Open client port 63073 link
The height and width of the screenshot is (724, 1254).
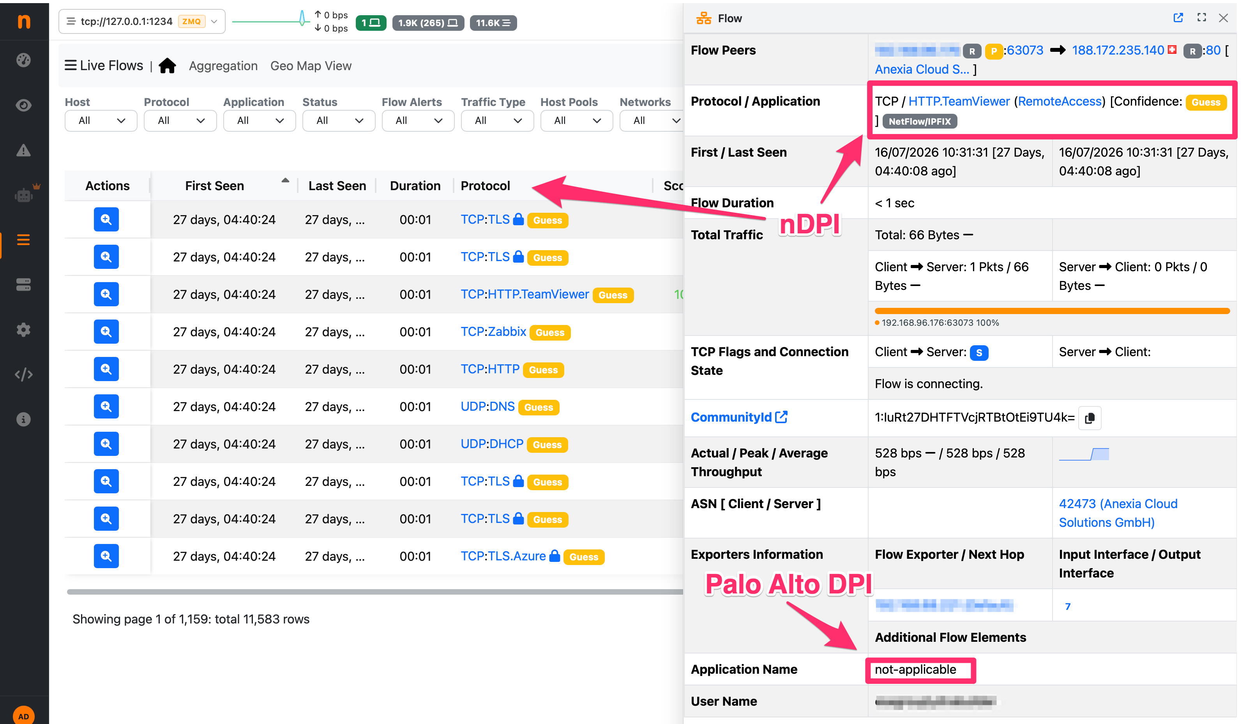[1025, 50]
